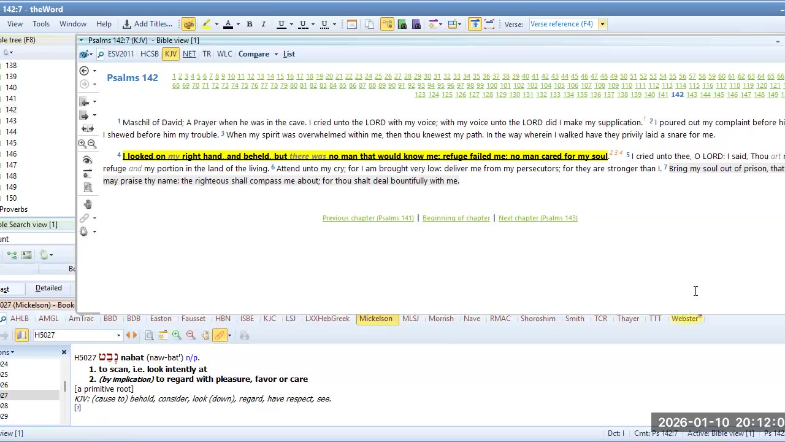
Task: Select the Thayer dictionary tab
Action: coord(628,319)
